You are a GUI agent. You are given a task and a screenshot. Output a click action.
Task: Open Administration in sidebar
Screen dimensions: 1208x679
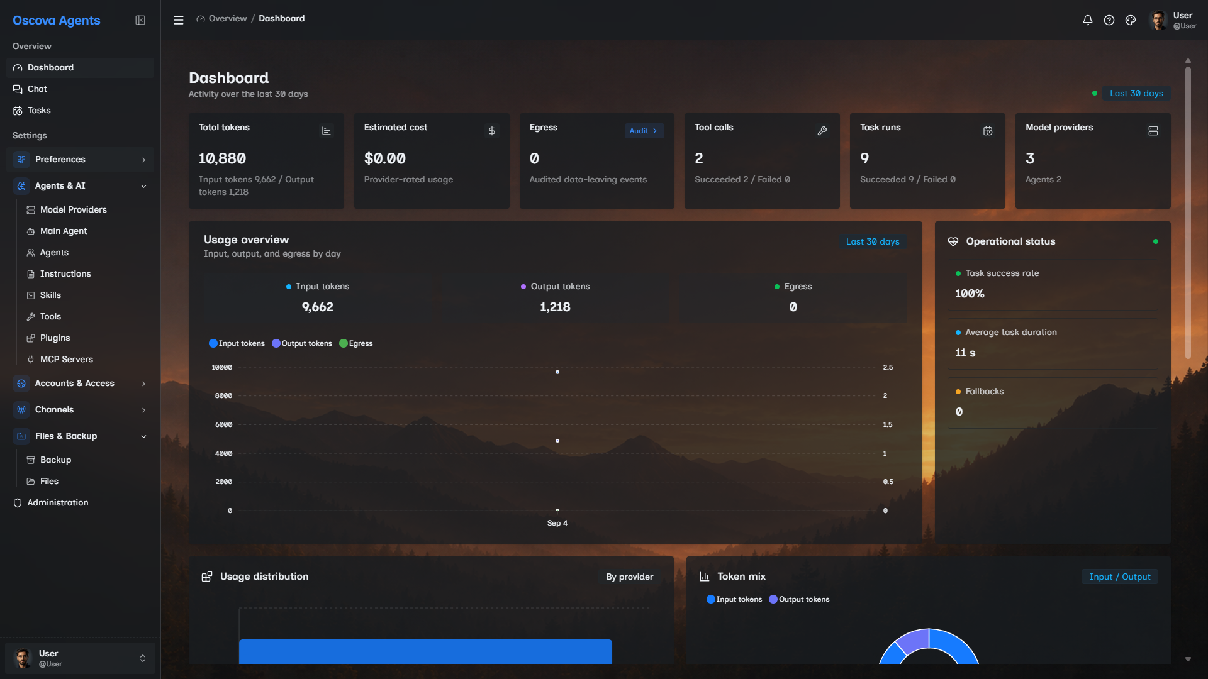(80, 503)
